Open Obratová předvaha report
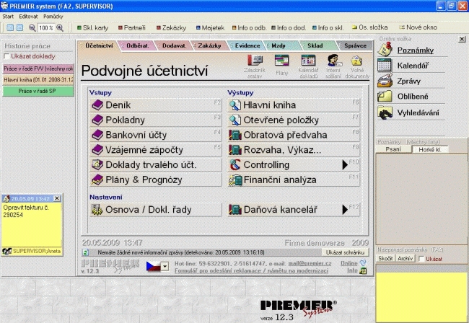 tap(294, 135)
